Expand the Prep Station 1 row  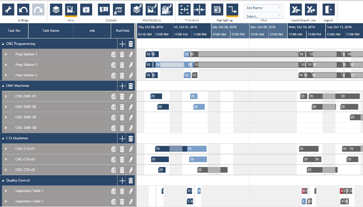click(x=6, y=54)
